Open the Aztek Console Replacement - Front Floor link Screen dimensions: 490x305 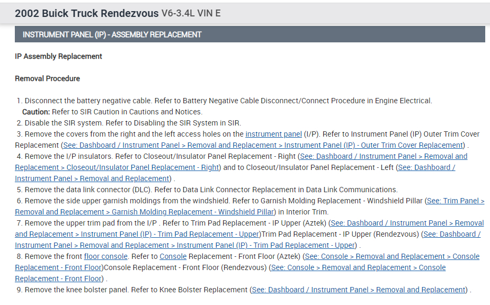click(x=392, y=256)
